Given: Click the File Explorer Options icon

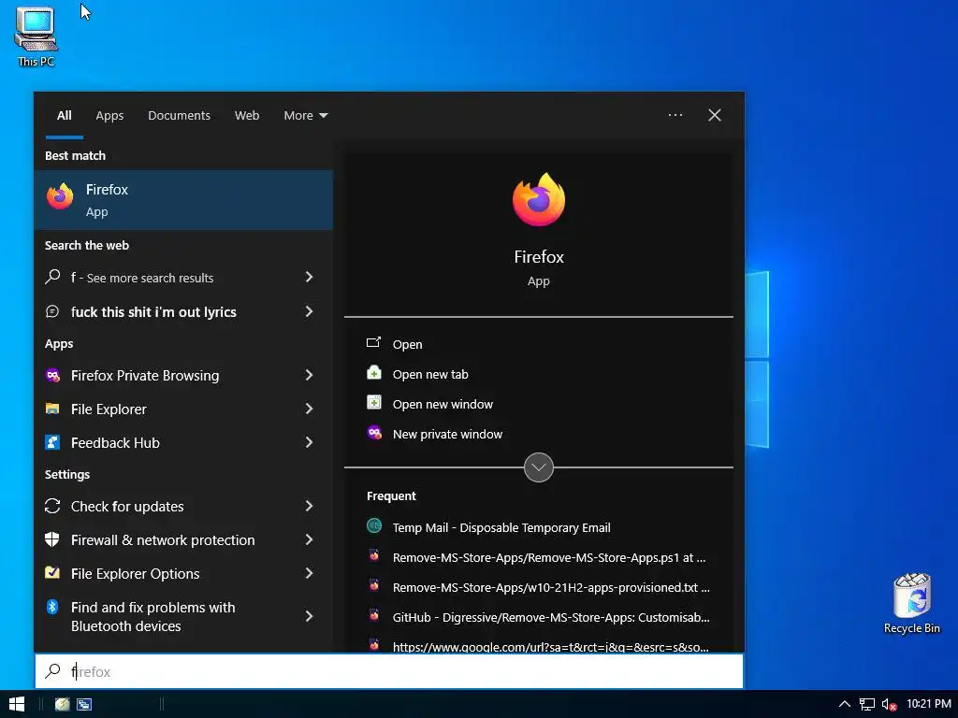Looking at the screenshot, I should point(52,573).
